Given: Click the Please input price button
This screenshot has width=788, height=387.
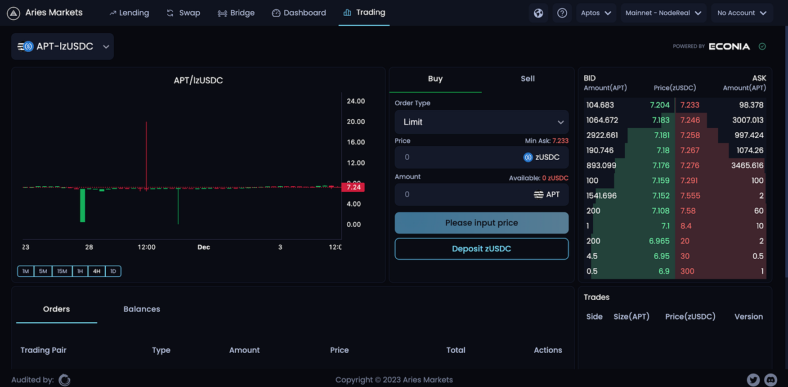Looking at the screenshot, I should [x=482, y=223].
